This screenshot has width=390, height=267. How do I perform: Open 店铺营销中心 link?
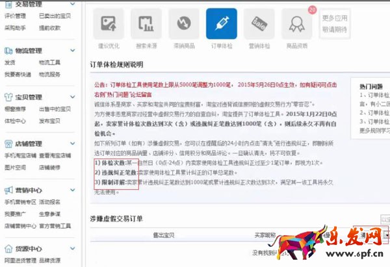(20, 226)
